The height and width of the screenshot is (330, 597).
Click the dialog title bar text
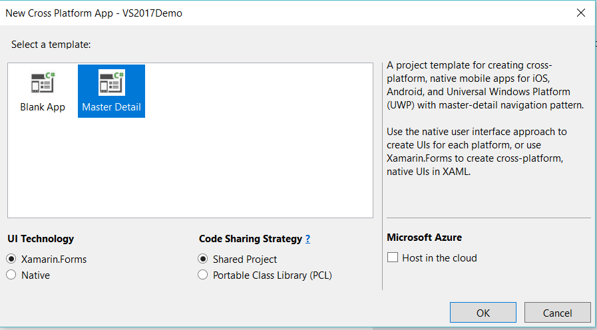tap(94, 13)
